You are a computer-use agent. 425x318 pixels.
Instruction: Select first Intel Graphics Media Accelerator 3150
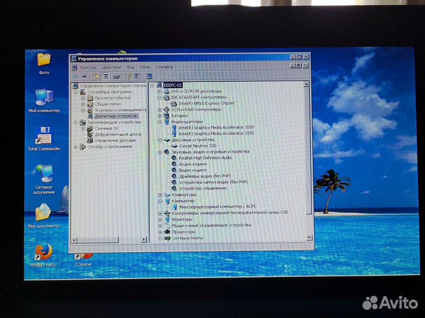(216, 127)
